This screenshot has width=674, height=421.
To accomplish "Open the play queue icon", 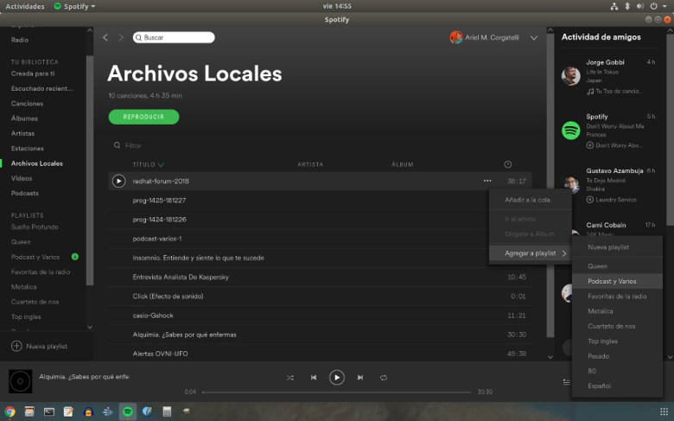I will (x=567, y=382).
